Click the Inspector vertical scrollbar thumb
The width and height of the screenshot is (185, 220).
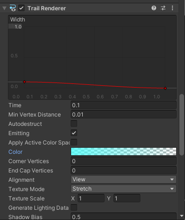click(x=182, y=124)
